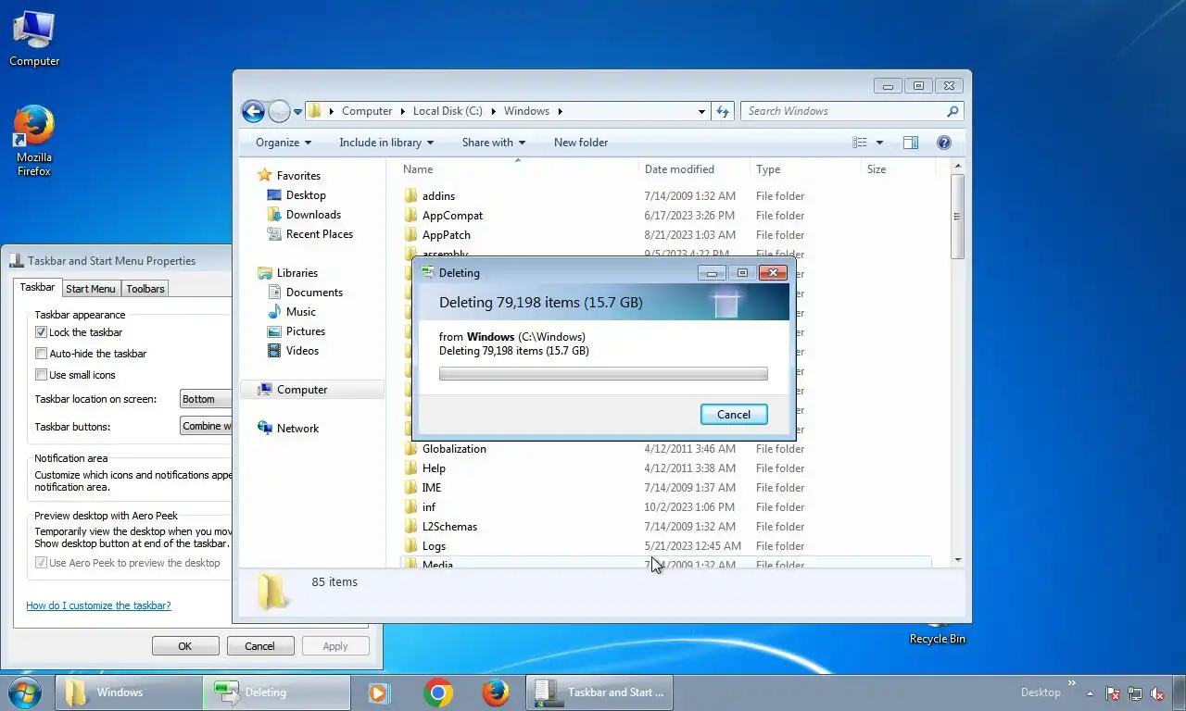Go back in the Explorer window
Viewport: 1186px width, 711px height.
click(253, 111)
